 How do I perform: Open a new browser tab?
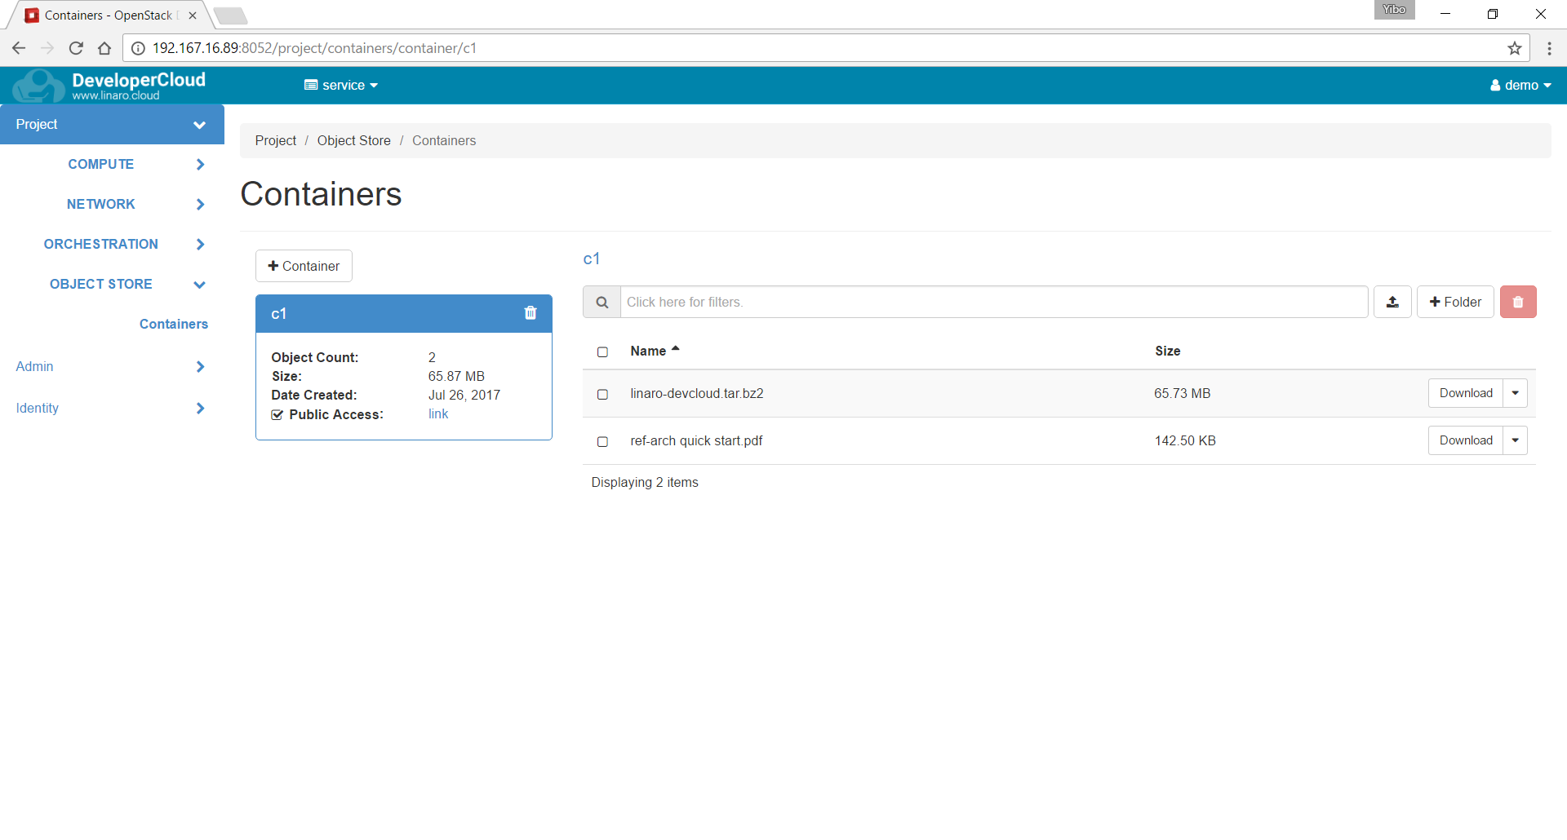pos(231,15)
